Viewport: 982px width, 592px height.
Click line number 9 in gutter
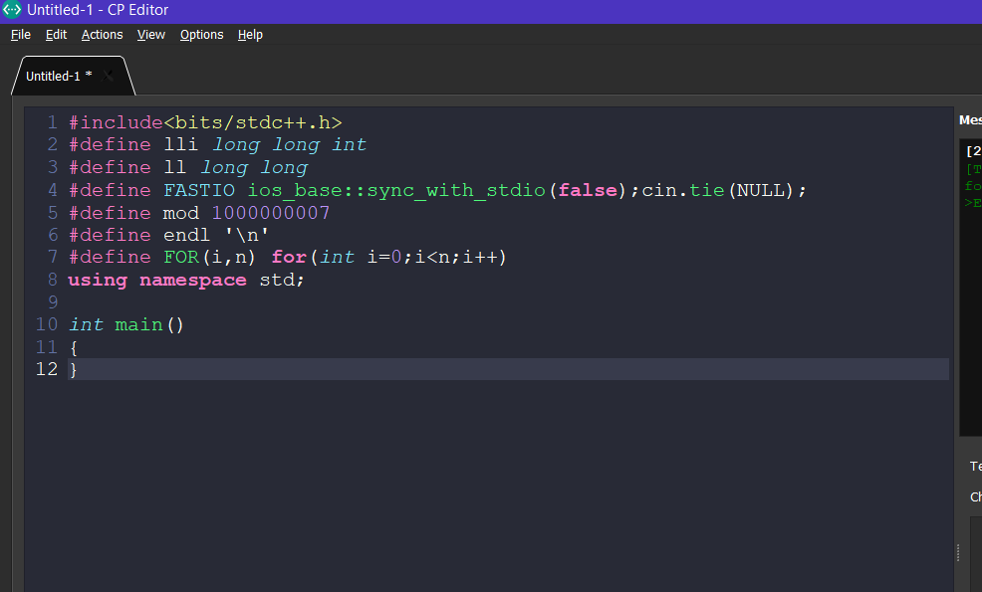[x=53, y=302]
